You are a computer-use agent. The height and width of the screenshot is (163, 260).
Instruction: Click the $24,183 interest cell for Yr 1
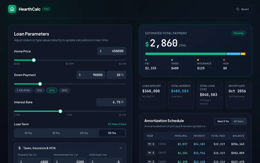199,144
